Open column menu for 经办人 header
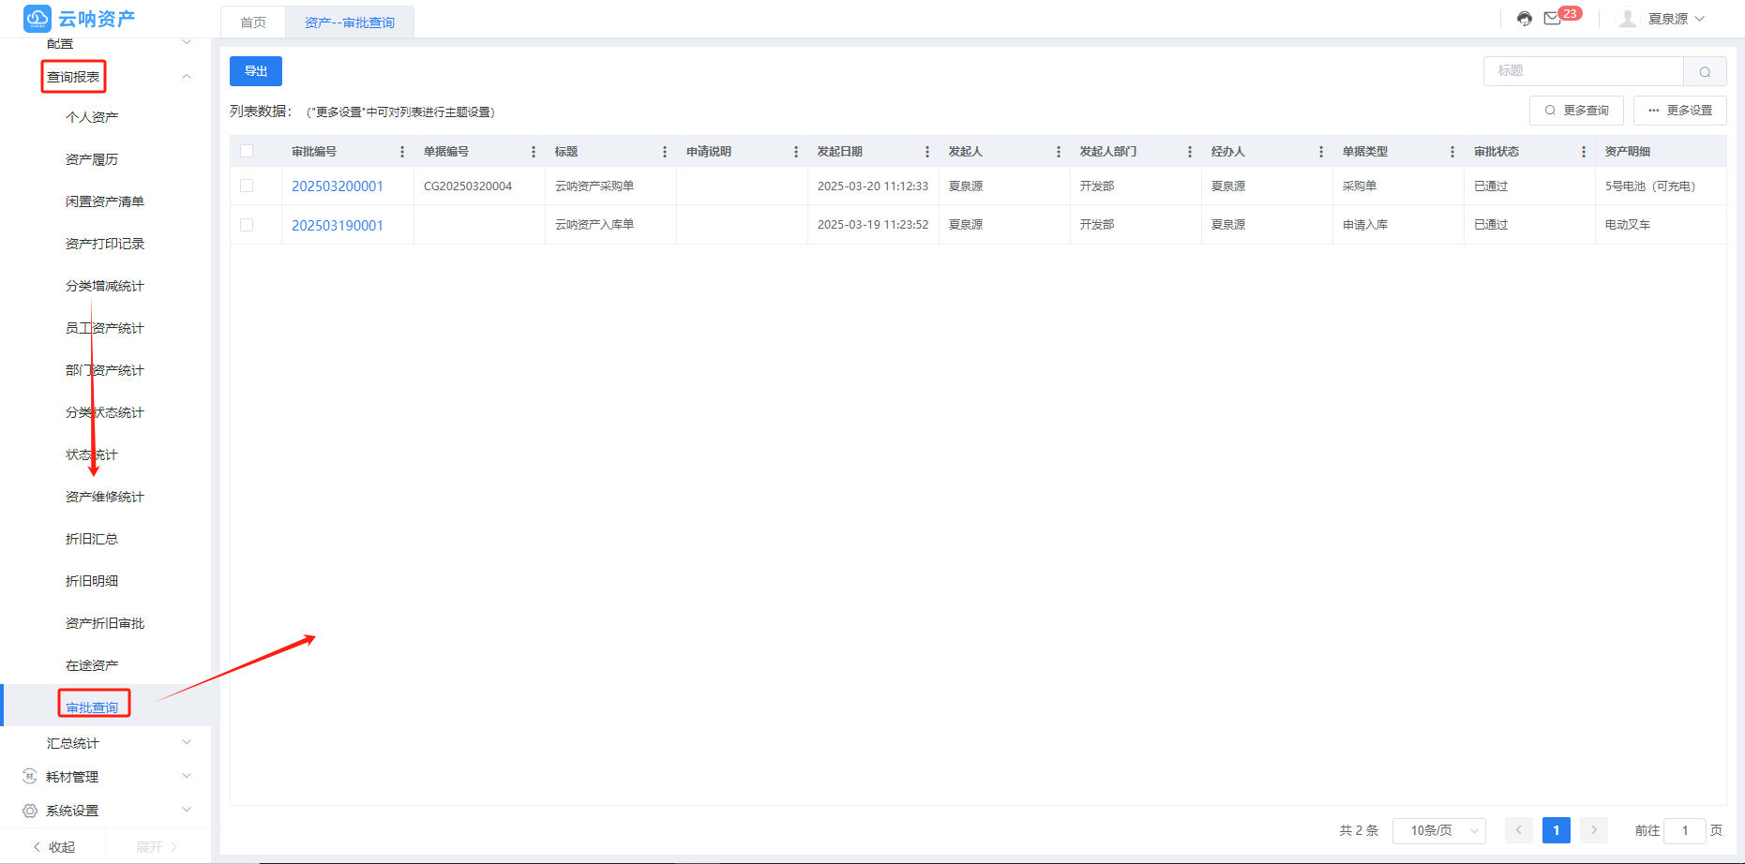The width and height of the screenshot is (1745, 864). 1321,152
